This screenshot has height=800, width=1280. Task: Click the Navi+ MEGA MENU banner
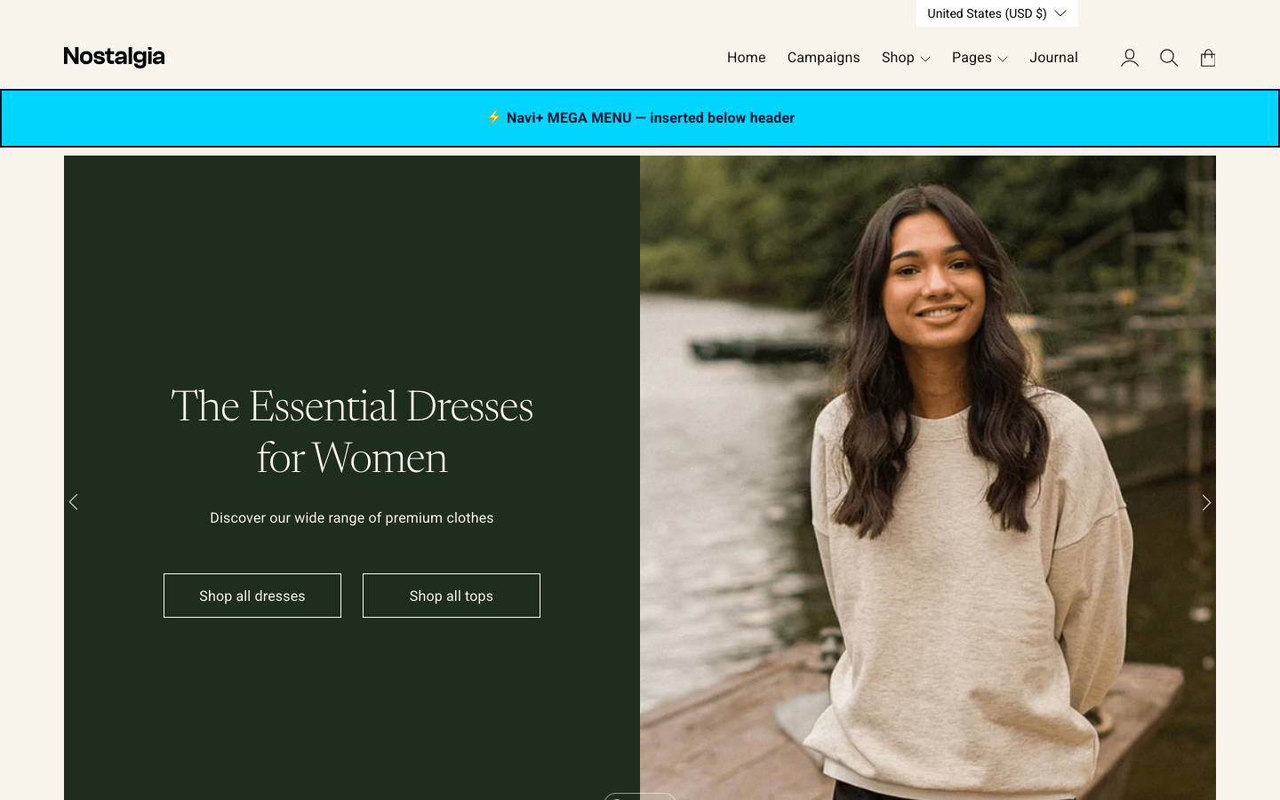pyautogui.click(x=640, y=118)
